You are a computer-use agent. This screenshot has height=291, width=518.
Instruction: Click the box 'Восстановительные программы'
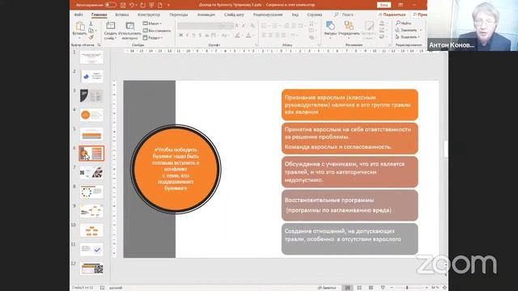click(350, 205)
